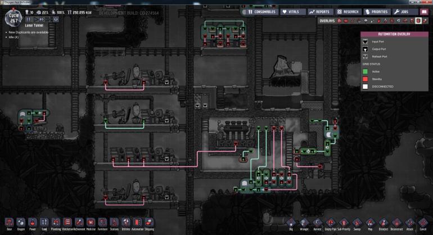433x235 pixels.
Task: Toggle the highlighted Automation overlay icon
Action: coord(418,21)
